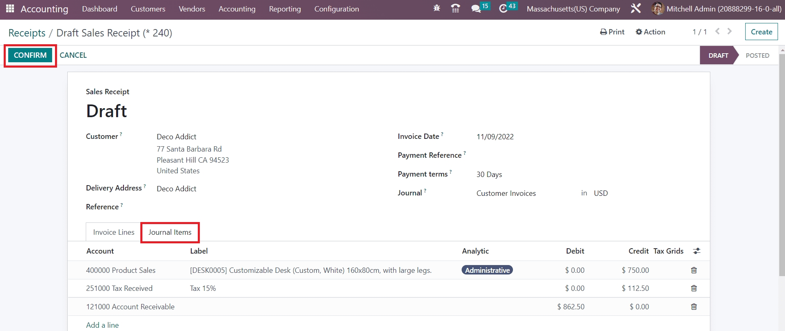
Task: Click the debug bug icon
Action: 437,9
